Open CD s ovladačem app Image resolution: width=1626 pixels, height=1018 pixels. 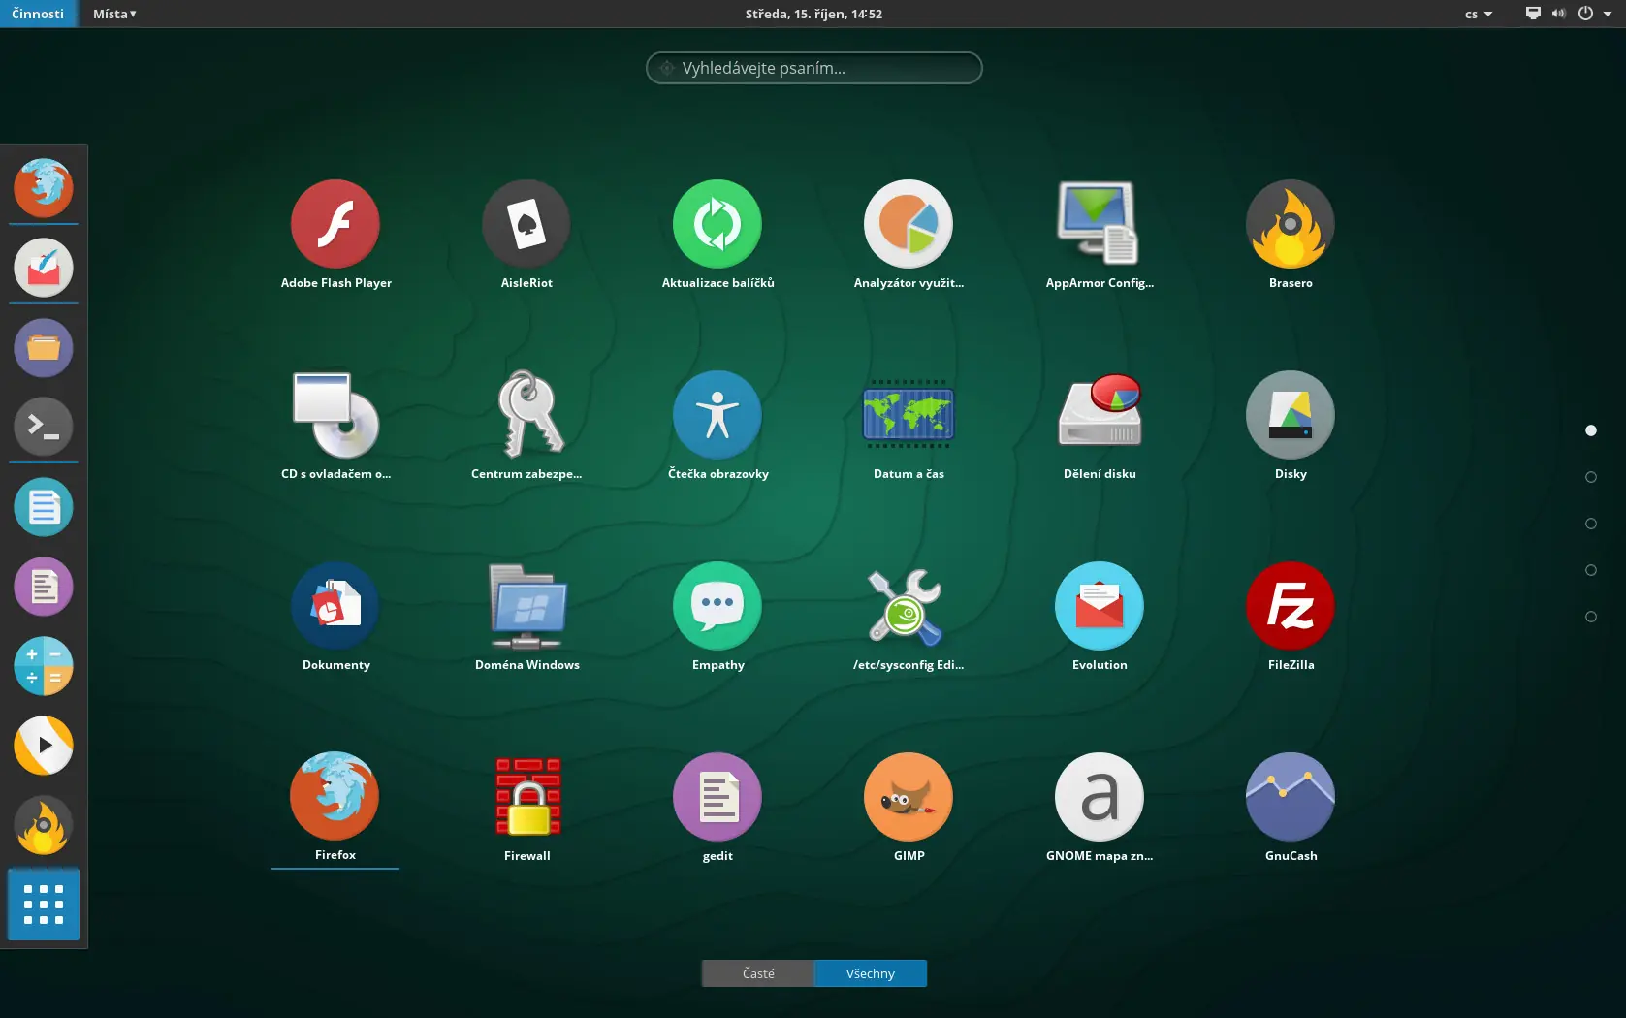[335, 415]
